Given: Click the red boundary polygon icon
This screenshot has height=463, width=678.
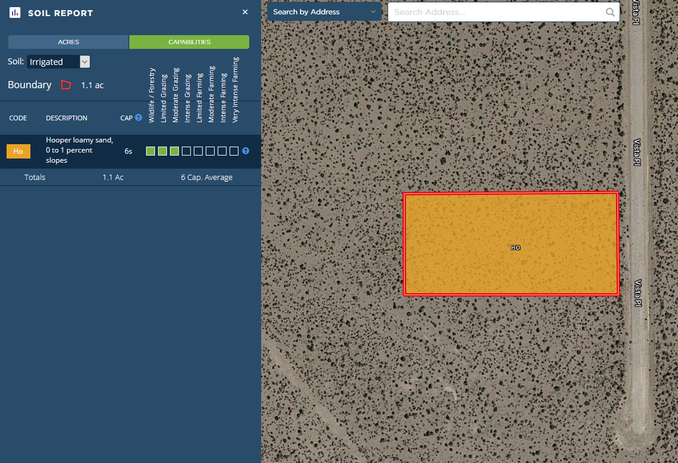Looking at the screenshot, I should click(x=66, y=85).
